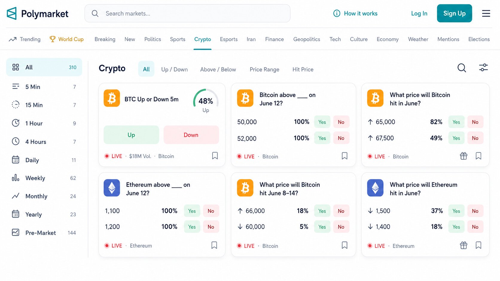Switch to the Hit Price filter tab

(303, 69)
